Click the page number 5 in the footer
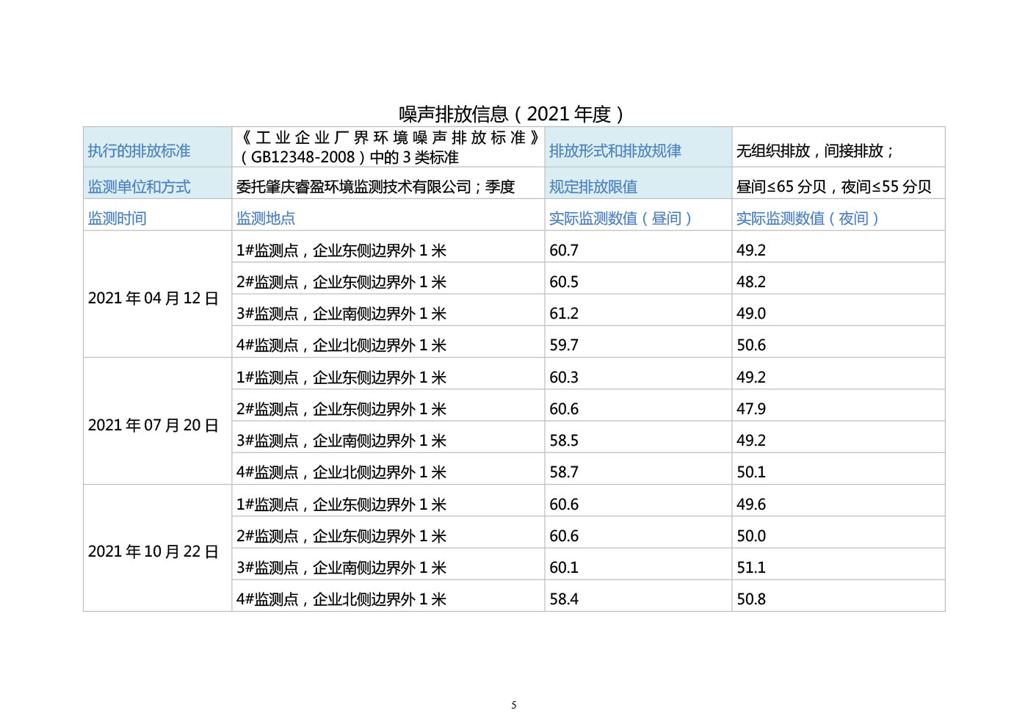This screenshot has width=1028, height=727. (x=514, y=705)
